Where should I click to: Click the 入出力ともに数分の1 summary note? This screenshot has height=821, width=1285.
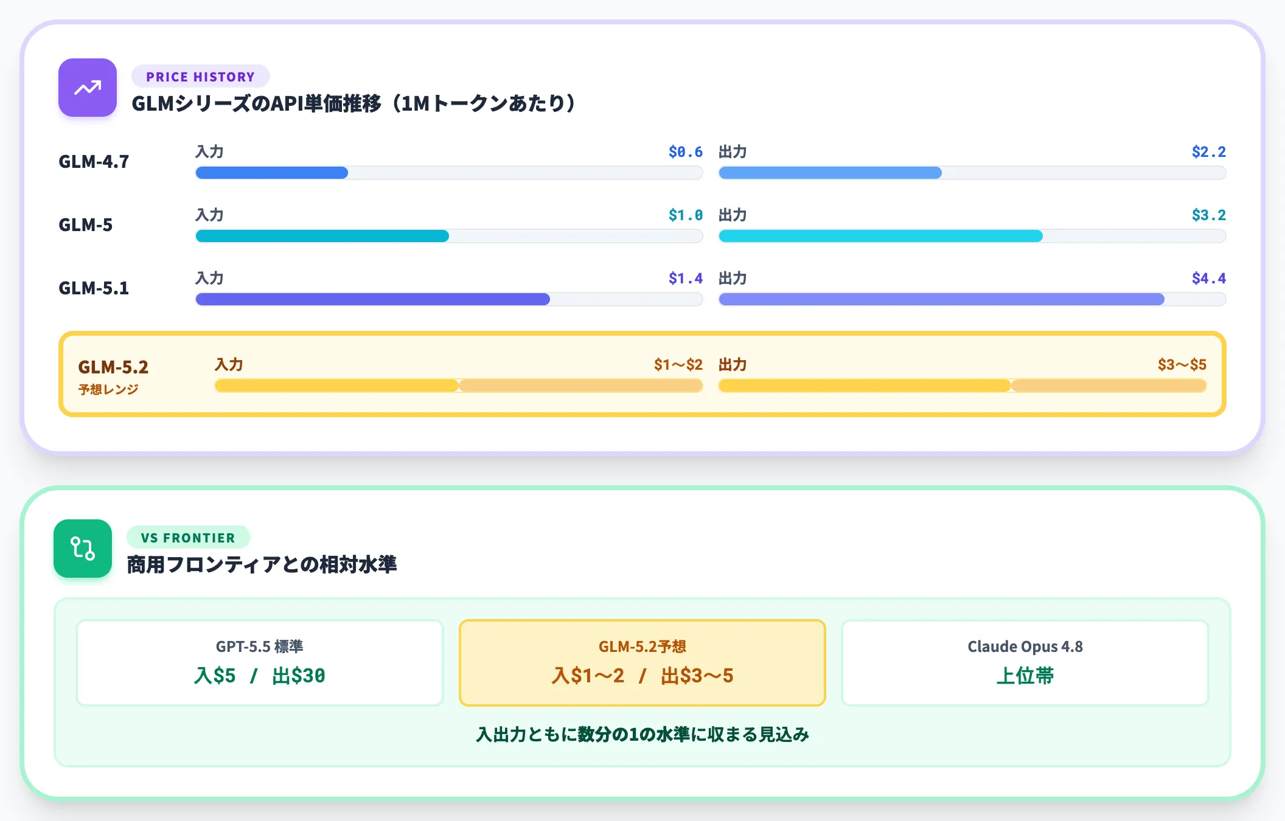click(x=642, y=735)
